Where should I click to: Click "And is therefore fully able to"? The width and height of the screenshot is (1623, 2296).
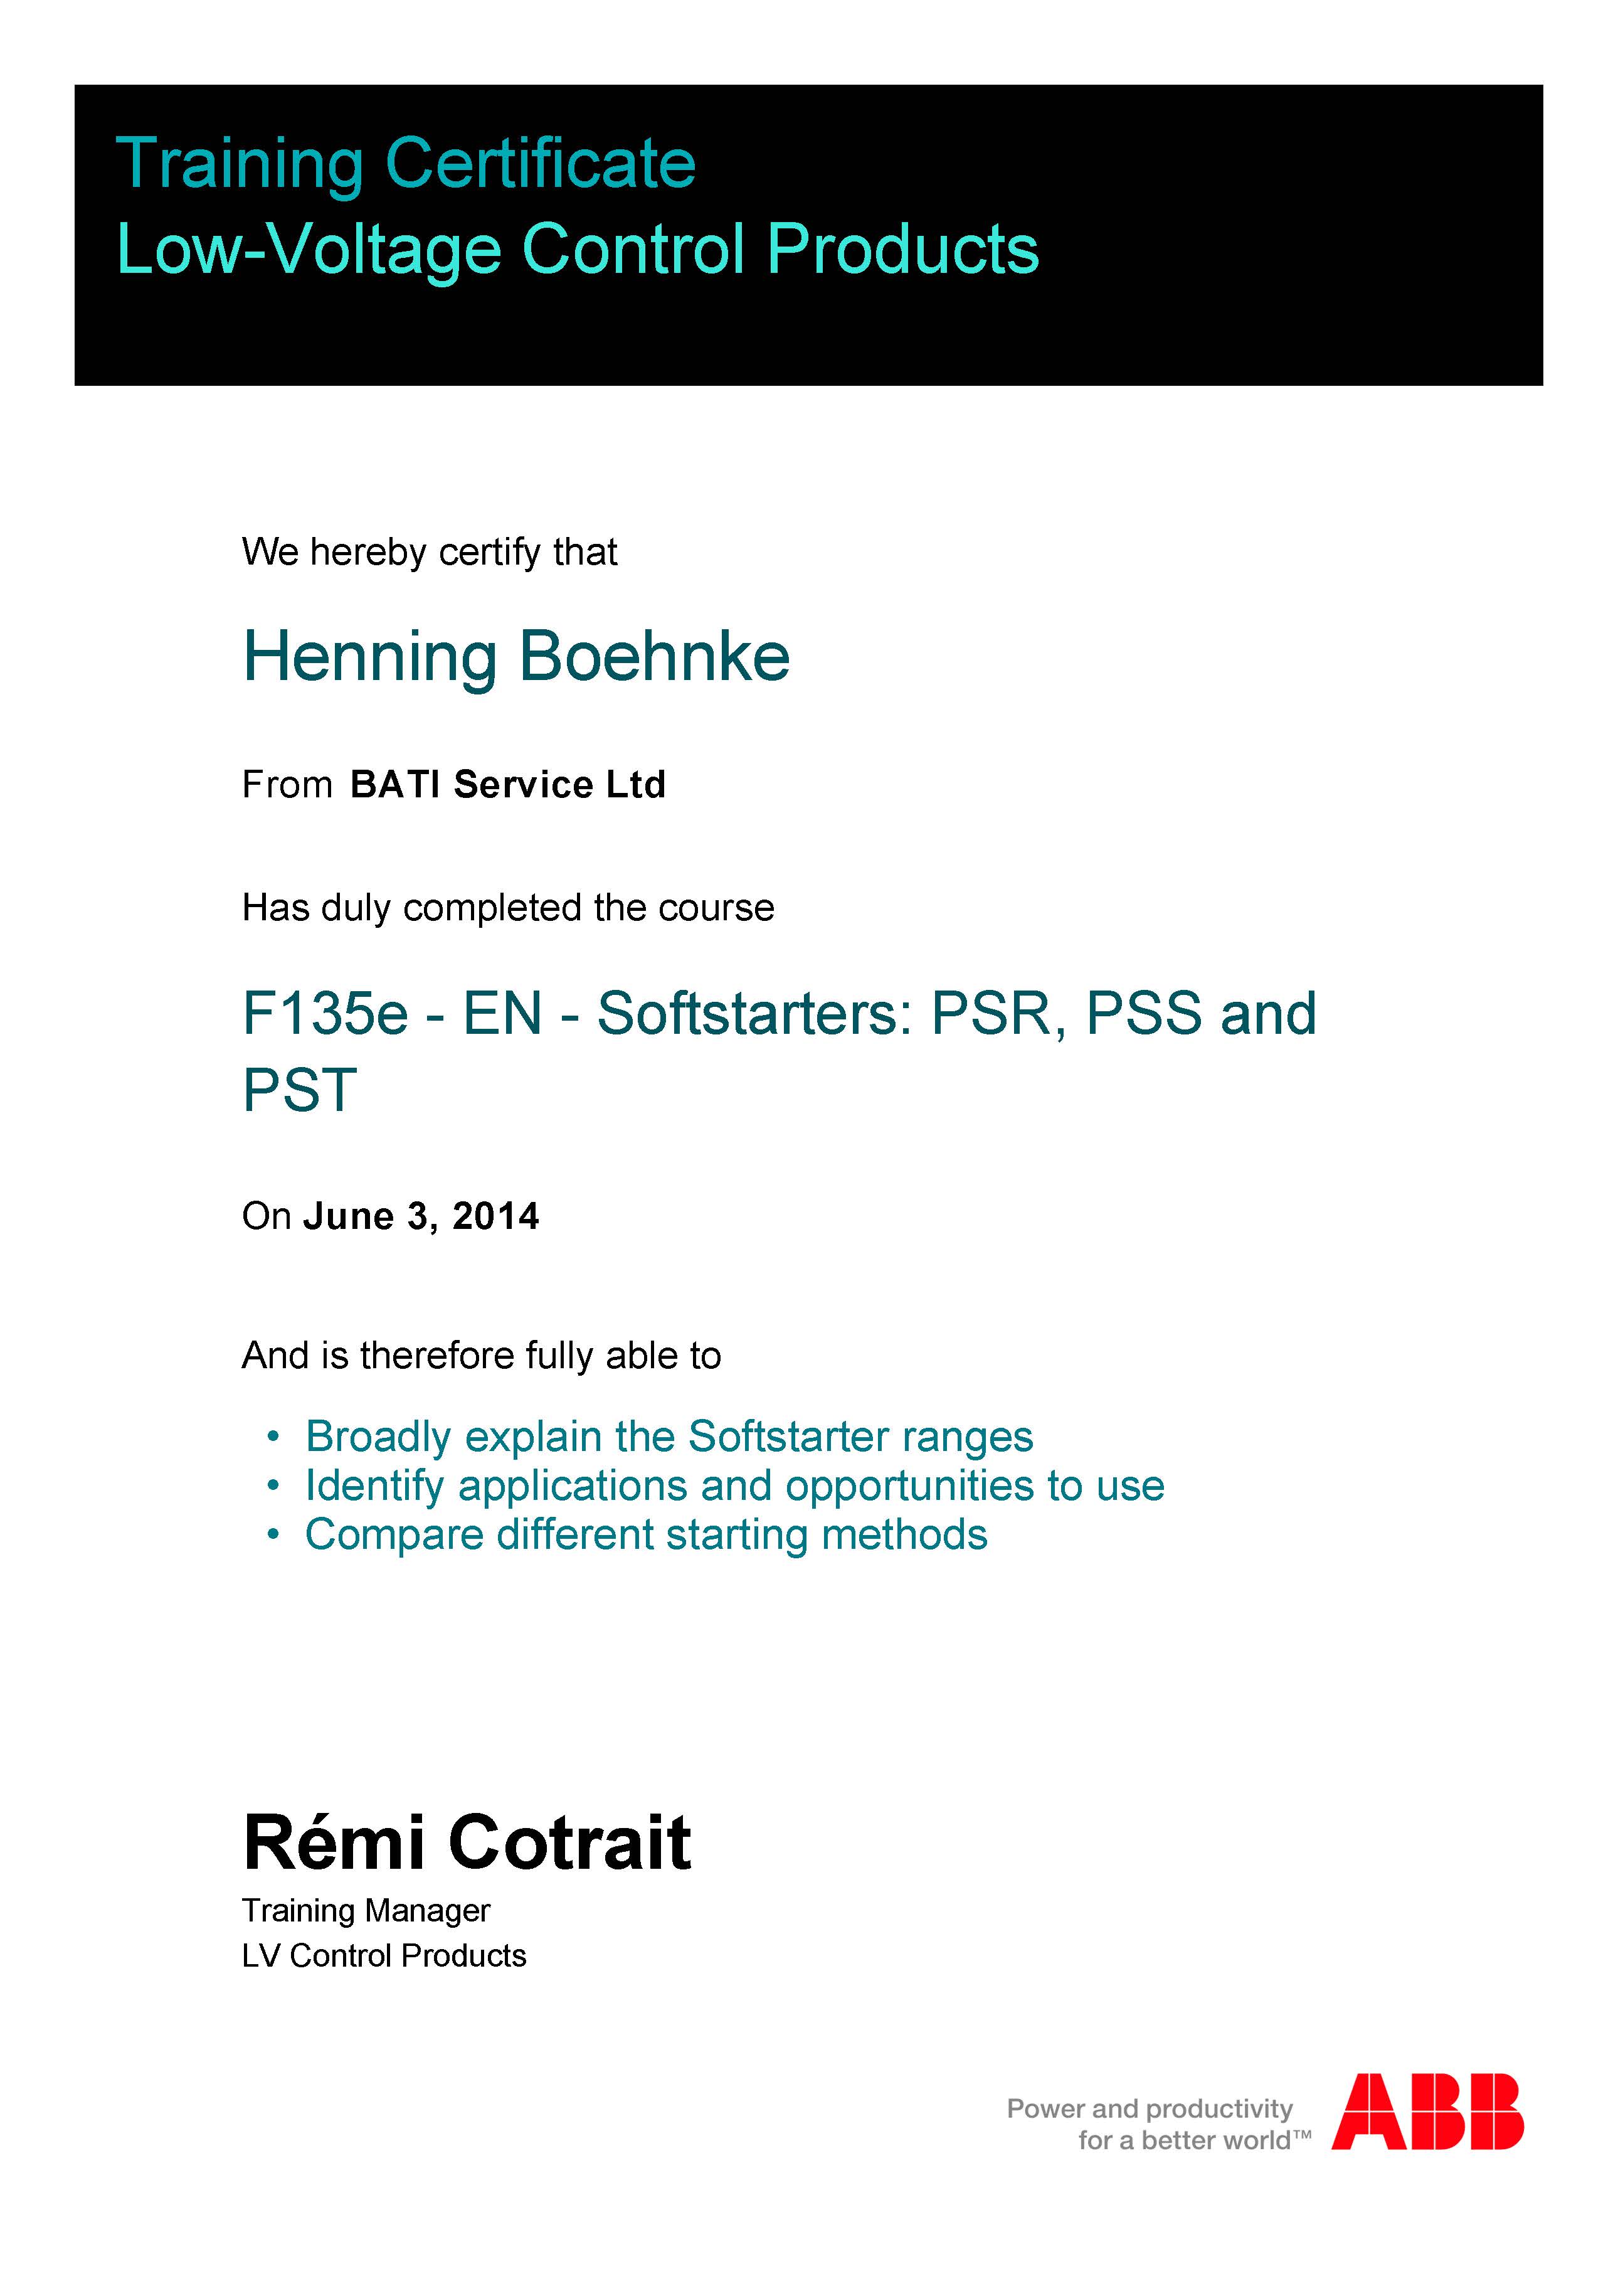click(x=481, y=1356)
